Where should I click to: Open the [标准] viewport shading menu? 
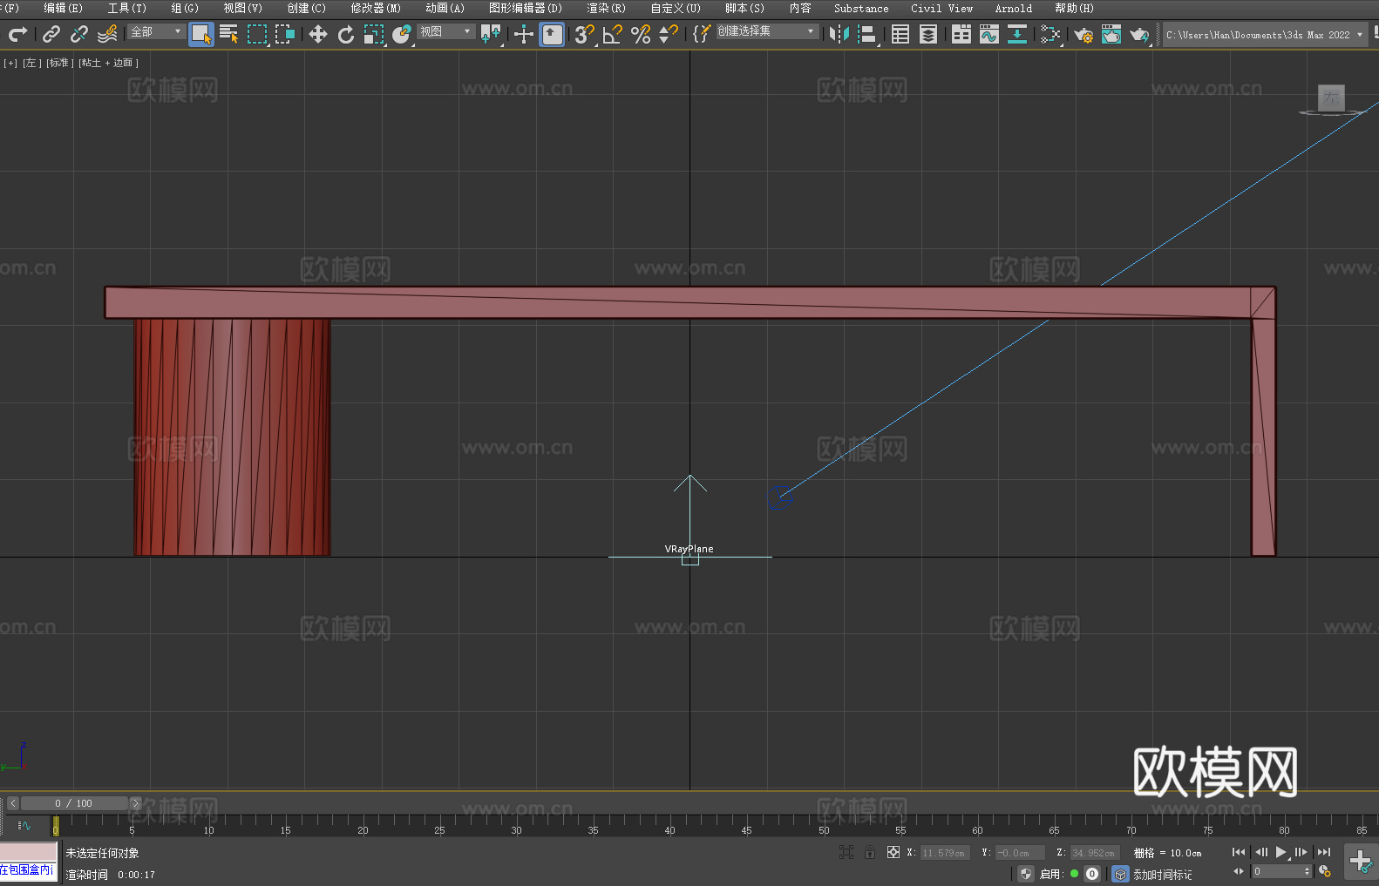(59, 63)
